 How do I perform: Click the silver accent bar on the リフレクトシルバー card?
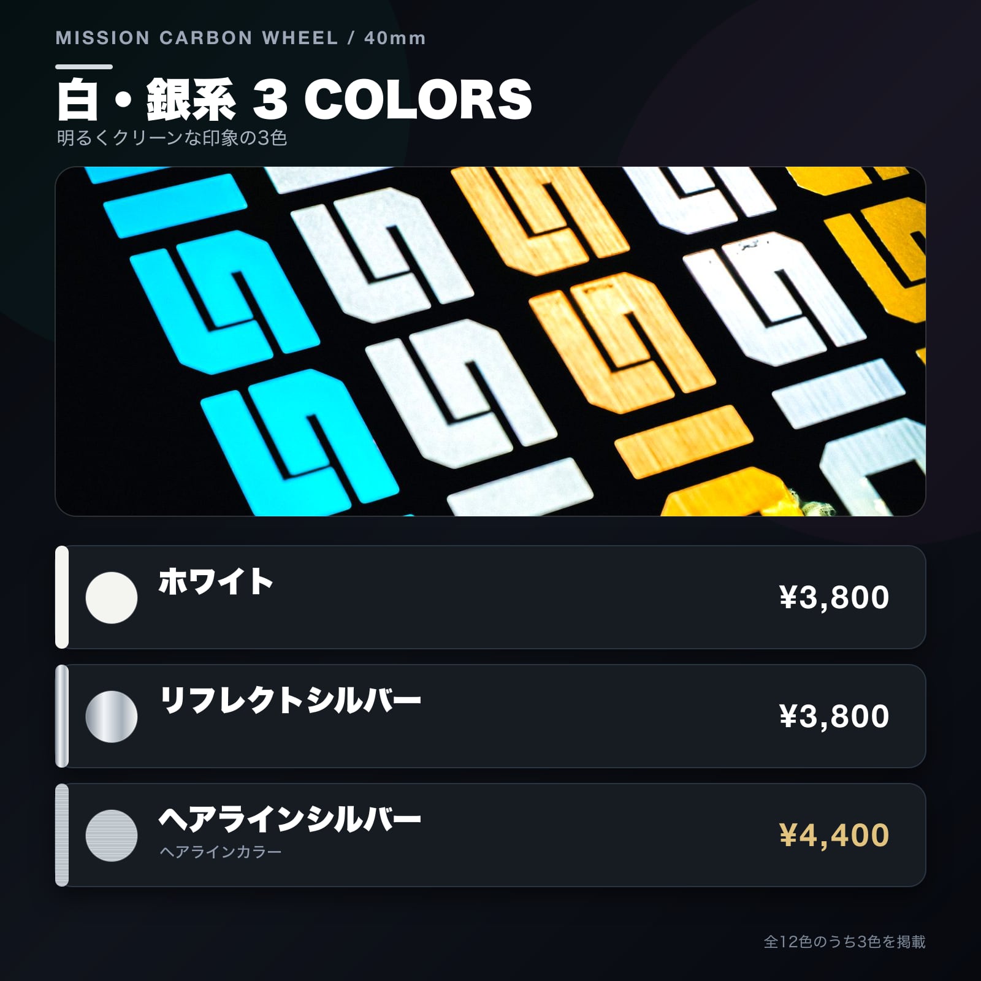coord(62,716)
